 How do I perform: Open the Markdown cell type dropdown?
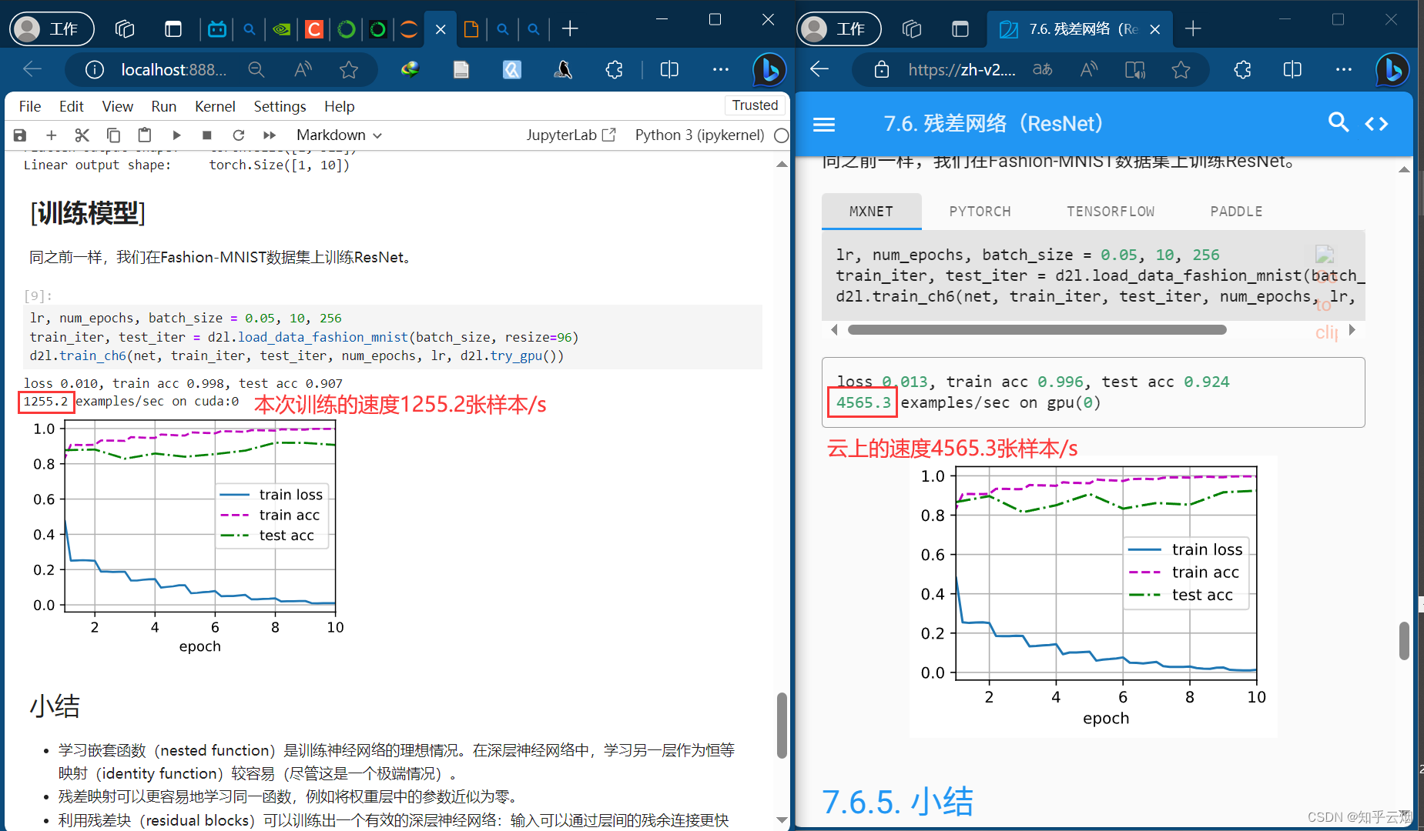click(339, 135)
